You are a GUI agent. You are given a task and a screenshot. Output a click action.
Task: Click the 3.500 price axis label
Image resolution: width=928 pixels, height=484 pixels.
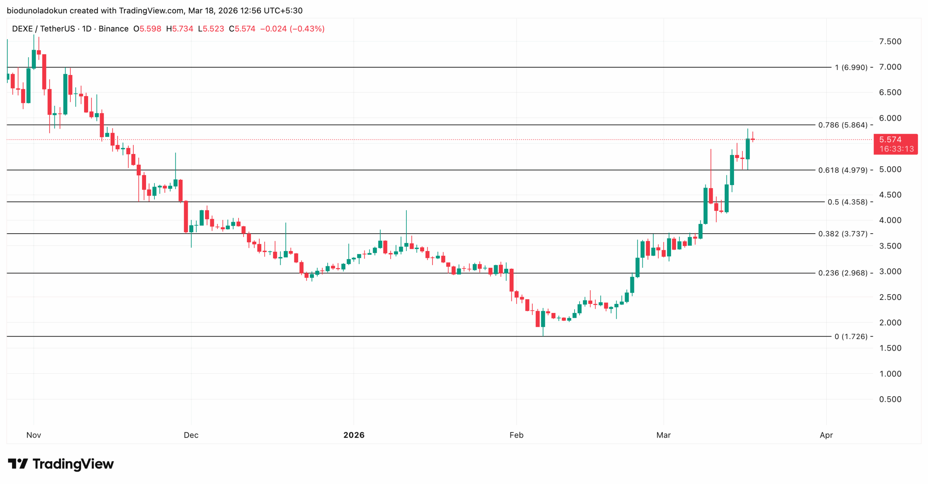(x=890, y=246)
